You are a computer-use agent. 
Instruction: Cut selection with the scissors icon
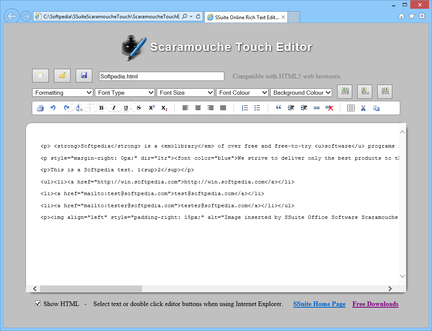point(363,108)
